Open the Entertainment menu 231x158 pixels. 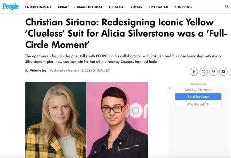[x=38, y=7]
